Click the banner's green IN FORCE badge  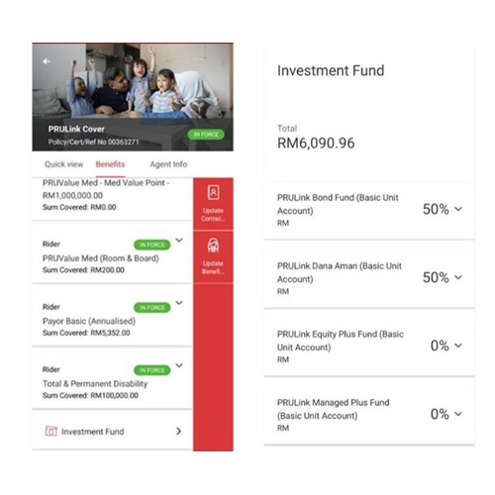tap(206, 135)
